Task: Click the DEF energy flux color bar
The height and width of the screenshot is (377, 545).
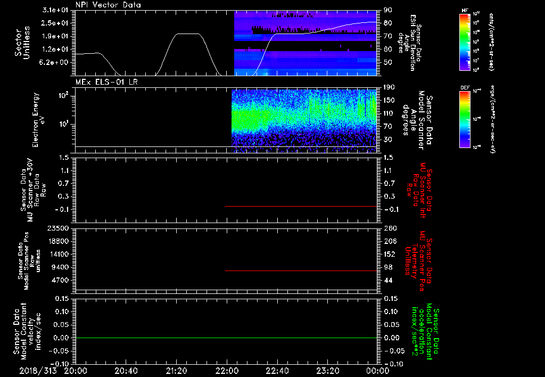Action: click(465, 119)
